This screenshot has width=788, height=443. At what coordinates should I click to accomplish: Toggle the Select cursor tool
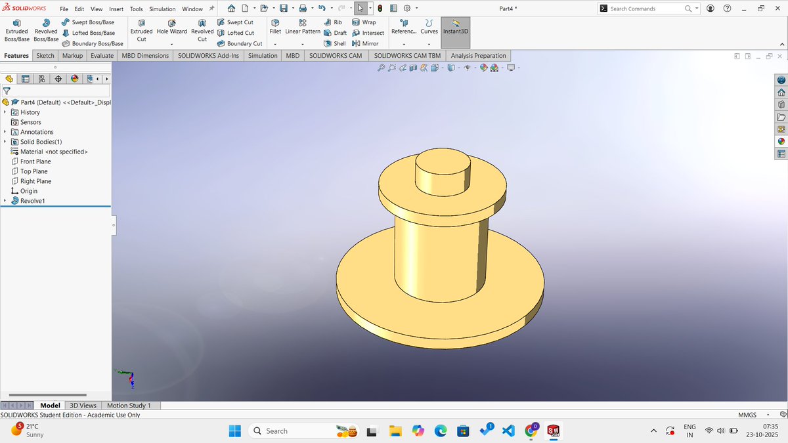click(x=361, y=9)
